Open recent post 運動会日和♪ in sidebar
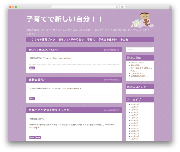 point(135,65)
